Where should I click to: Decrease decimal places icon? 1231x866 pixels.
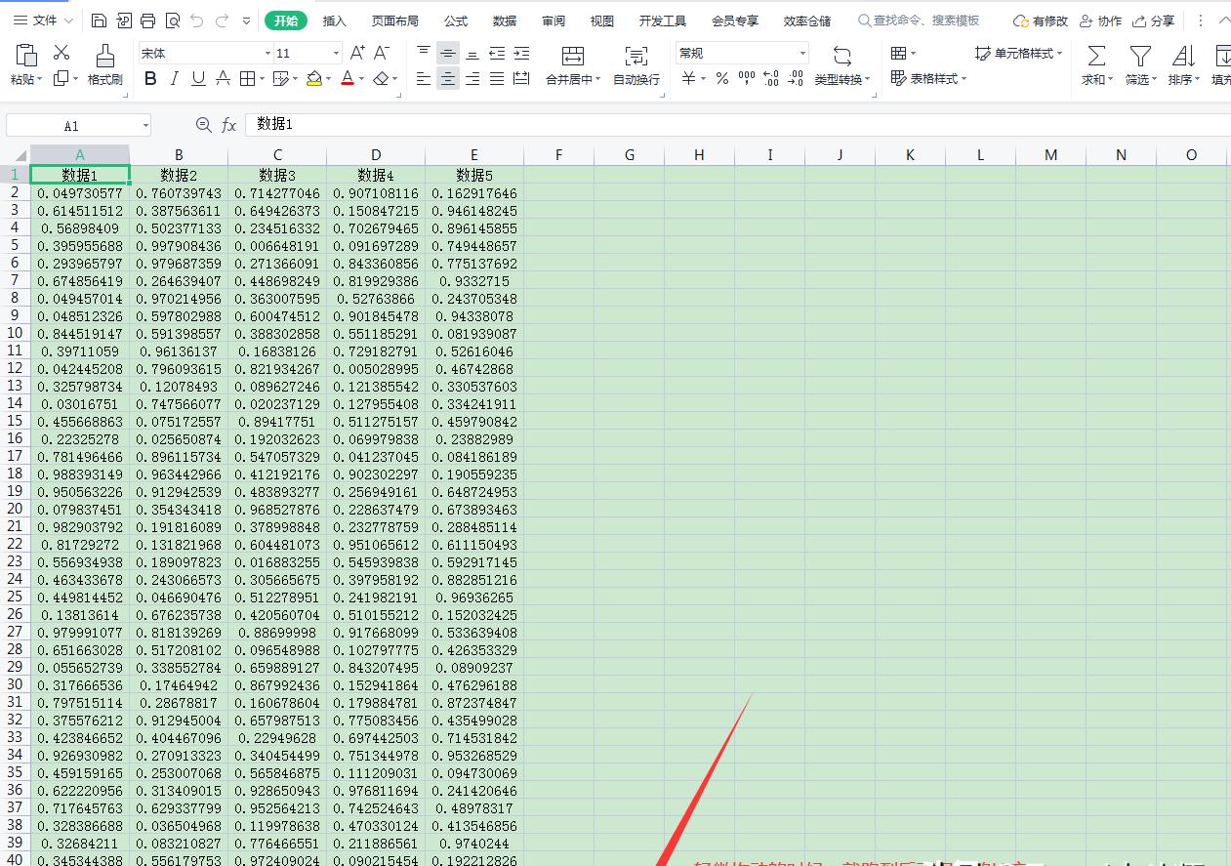click(x=796, y=78)
